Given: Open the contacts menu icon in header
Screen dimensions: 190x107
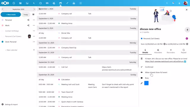Looking at the screenshot, I should coord(179,3).
